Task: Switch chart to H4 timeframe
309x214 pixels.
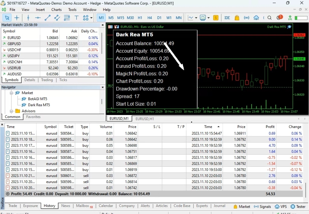Action: point(149,18)
